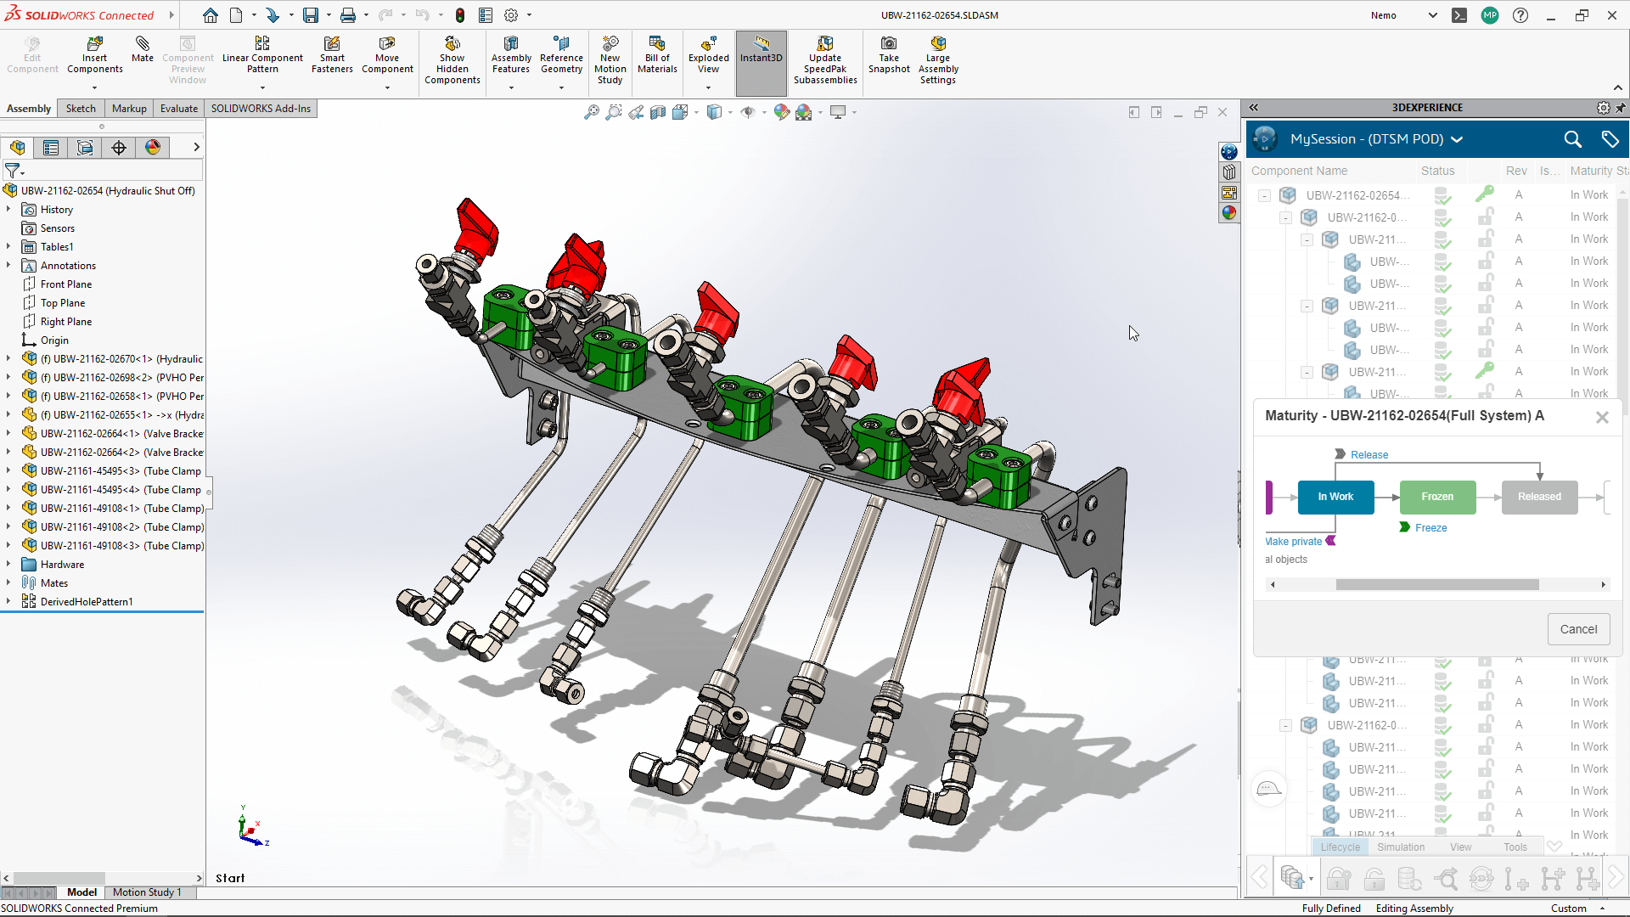1630x917 pixels.
Task: Click the 3DEXPERIENCE tag icon
Action: (x=1610, y=139)
